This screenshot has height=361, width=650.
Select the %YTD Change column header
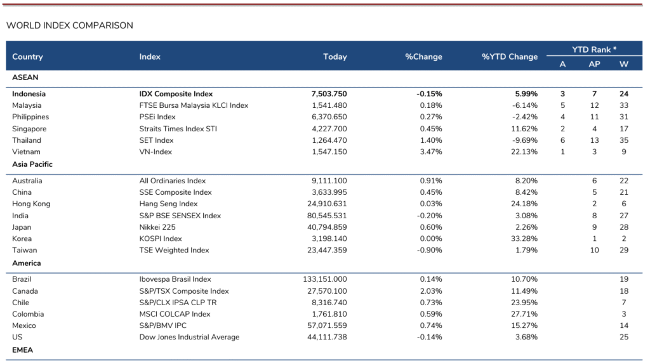point(509,56)
